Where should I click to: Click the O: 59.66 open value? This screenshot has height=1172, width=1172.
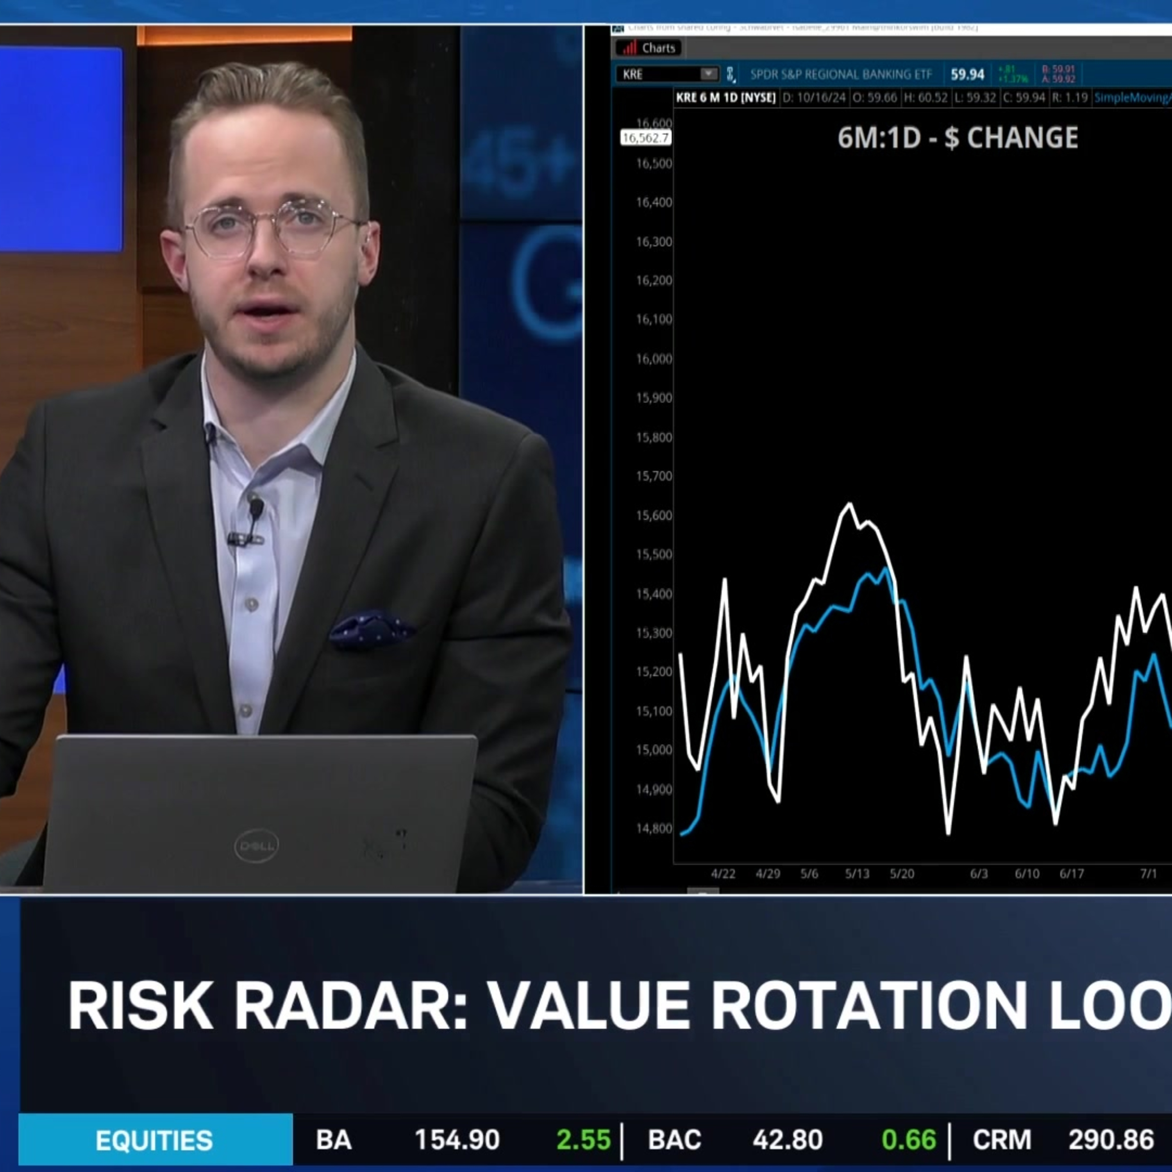pos(875,98)
